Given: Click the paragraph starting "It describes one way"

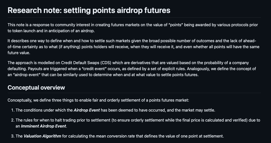Looking at the screenshot, I should click(133, 47).
